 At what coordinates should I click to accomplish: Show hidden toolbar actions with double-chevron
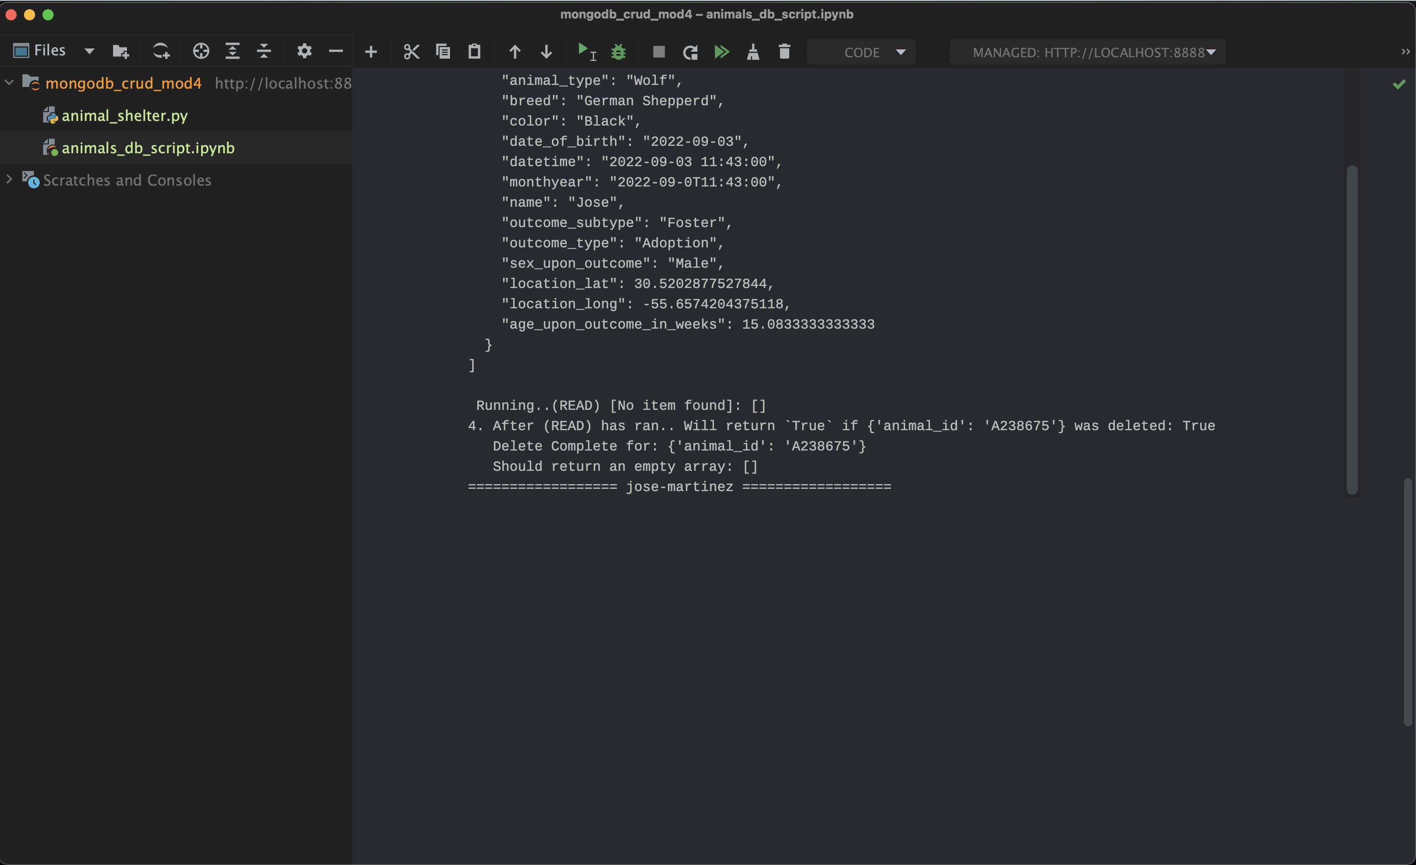1406,52
